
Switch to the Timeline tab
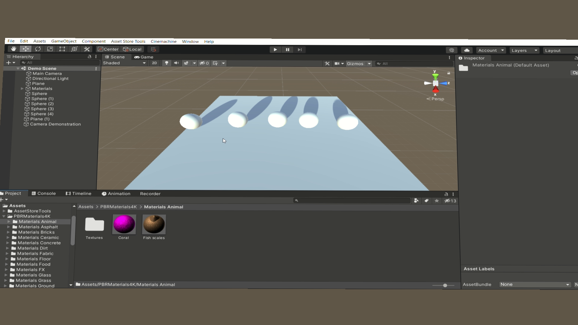tap(79, 193)
